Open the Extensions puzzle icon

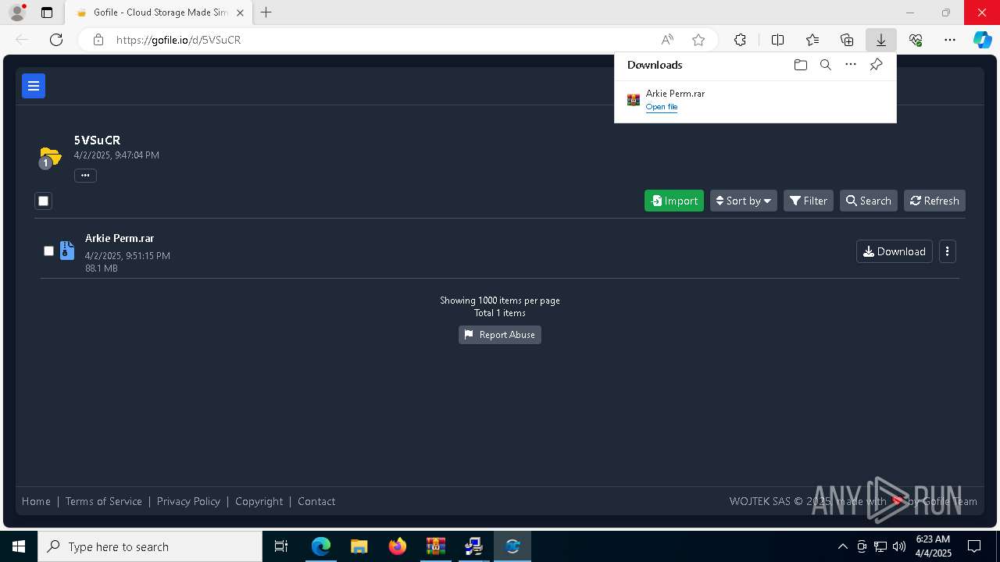tap(740, 40)
